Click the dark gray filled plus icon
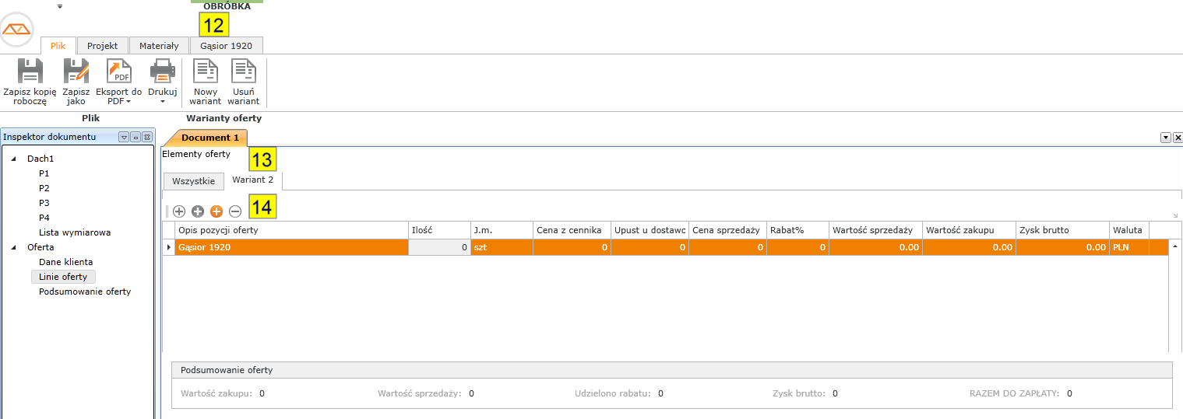 click(198, 211)
